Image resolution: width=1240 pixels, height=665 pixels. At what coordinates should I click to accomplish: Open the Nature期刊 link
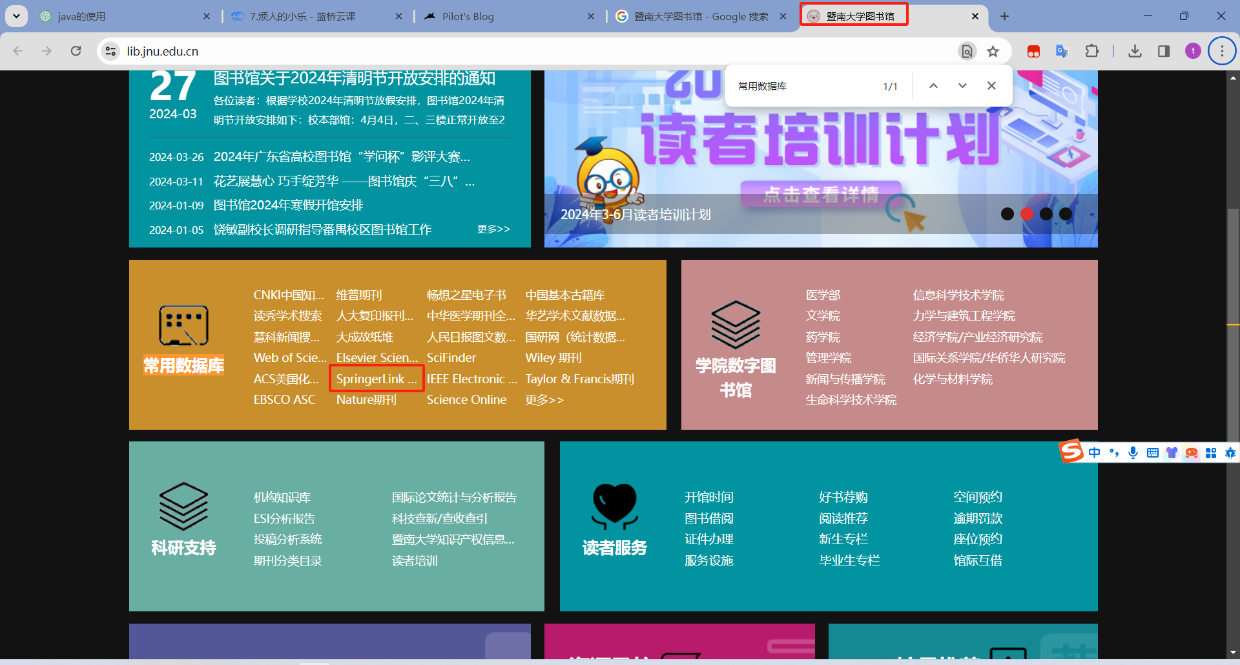(366, 399)
